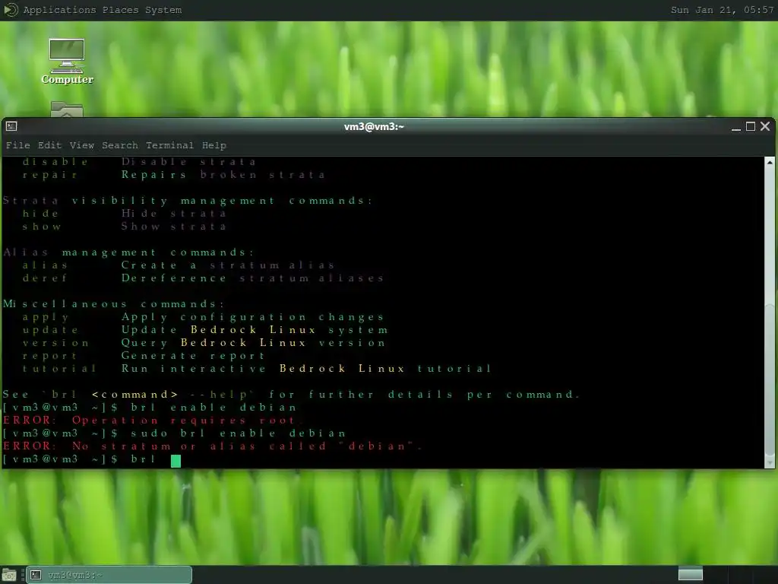Click 'Run interactive Bedrock Linux tutorial' text

pos(306,369)
